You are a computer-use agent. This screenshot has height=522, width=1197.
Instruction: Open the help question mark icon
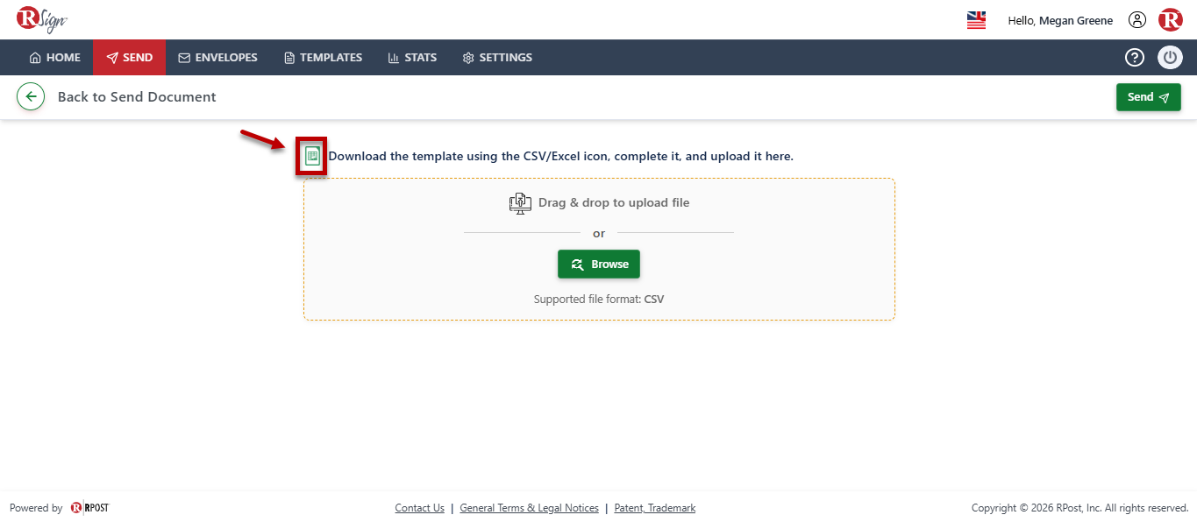[x=1135, y=58]
